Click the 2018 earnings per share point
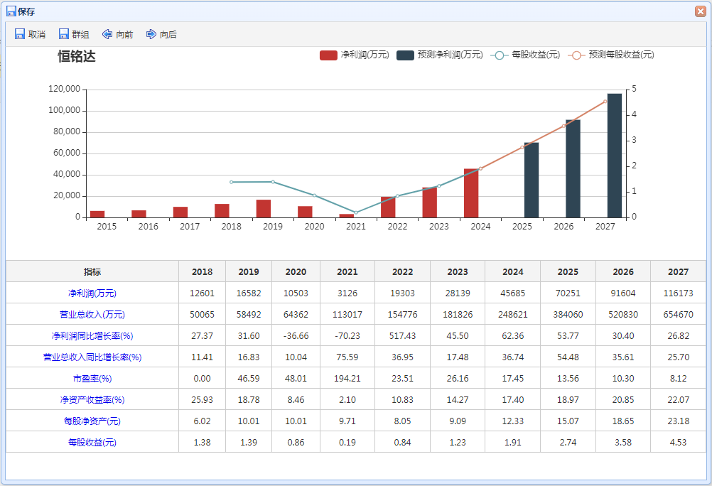Screen dimensions: 712x486 coord(231,182)
